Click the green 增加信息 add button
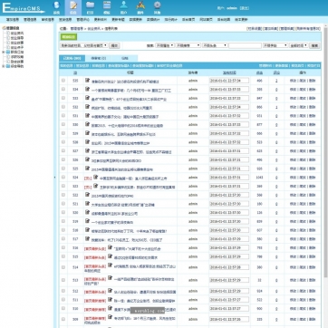Viewport: 328px width, 328px height. click(x=69, y=37)
